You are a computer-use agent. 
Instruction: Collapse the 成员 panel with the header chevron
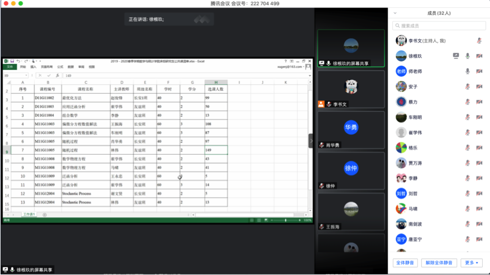point(395,13)
